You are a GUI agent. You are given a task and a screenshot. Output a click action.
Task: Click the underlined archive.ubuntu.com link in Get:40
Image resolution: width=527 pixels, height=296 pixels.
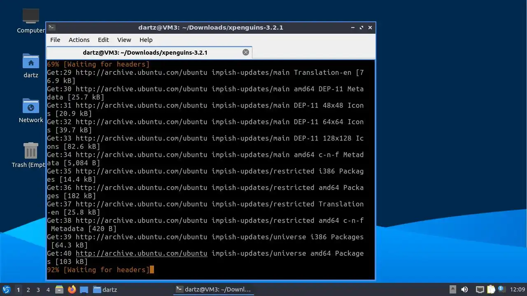pyautogui.click(x=142, y=253)
